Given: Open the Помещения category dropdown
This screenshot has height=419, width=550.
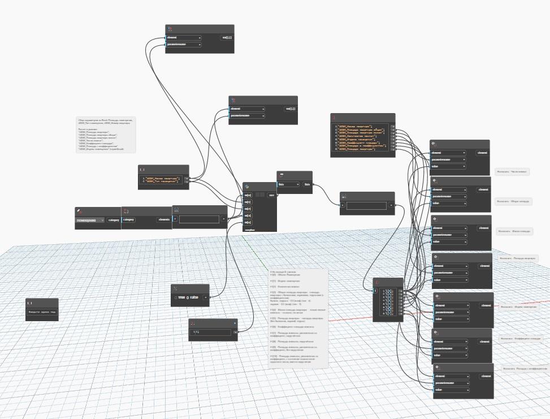Looking at the screenshot, I should (90, 219).
